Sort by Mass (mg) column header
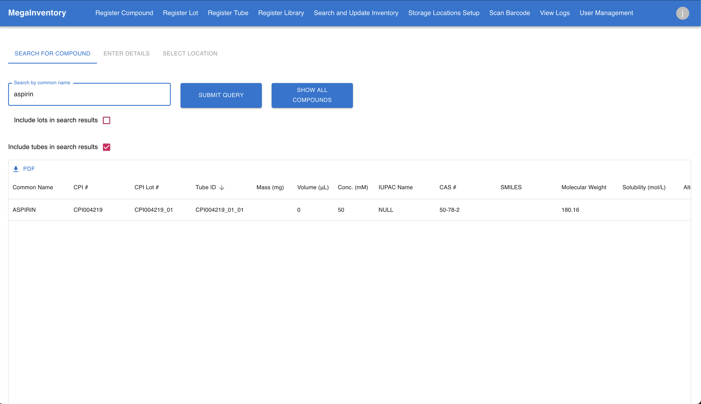The width and height of the screenshot is (701, 404). click(270, 187)
